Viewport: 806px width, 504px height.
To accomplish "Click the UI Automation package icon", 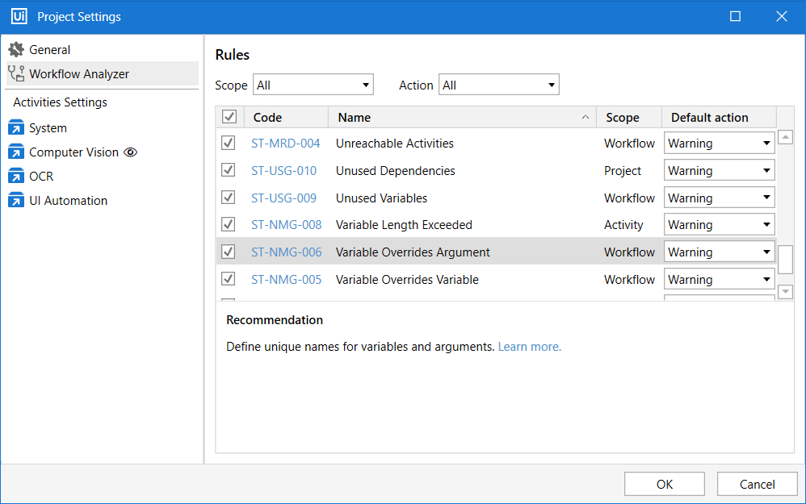I will [16, 201].
